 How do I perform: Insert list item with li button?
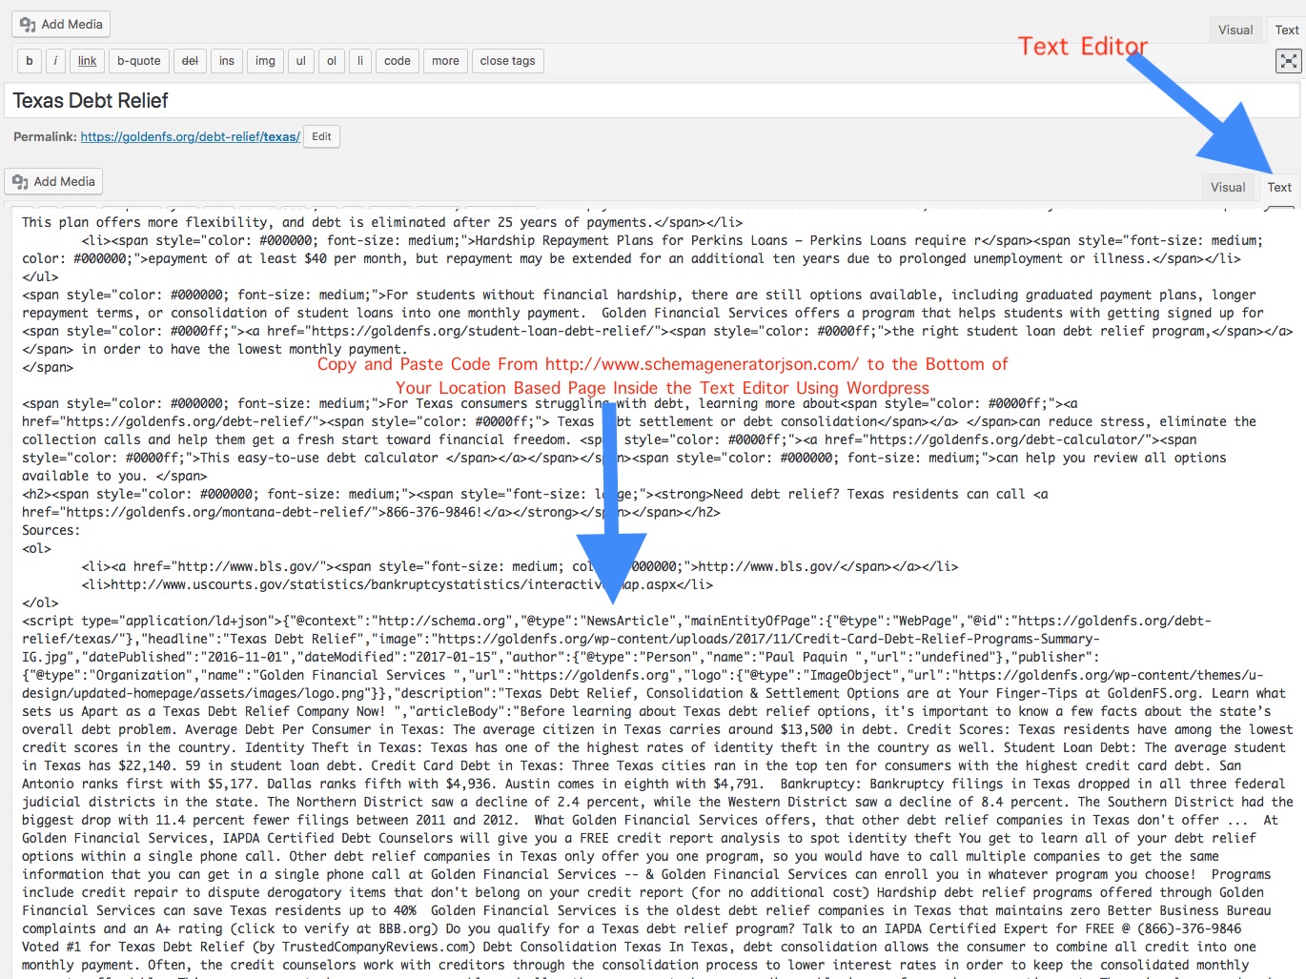360,61
